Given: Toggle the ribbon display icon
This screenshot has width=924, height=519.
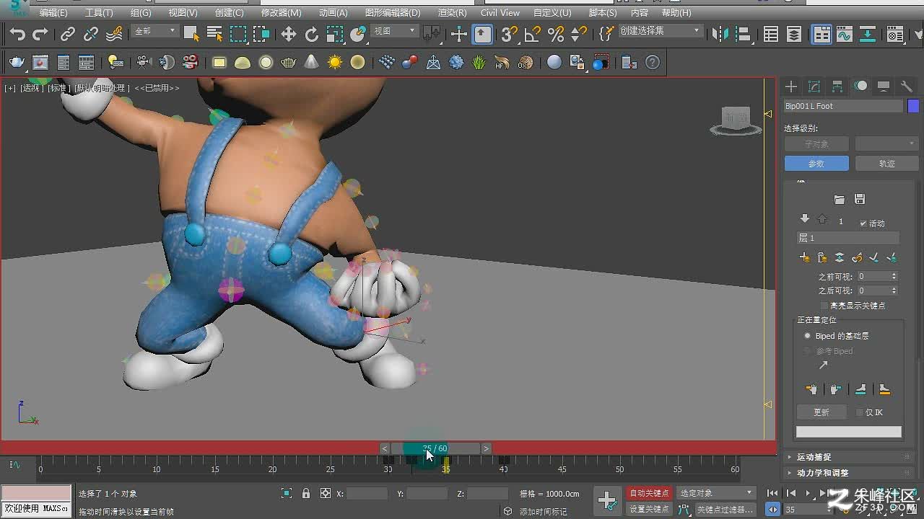Looking at the screenshot, I should [x=821, y=34].
